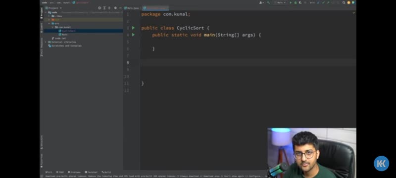The height and width of the screenshot is (178, 396).
Task: Click the gutter run arrow beside main method
Action: click(133, 35)
